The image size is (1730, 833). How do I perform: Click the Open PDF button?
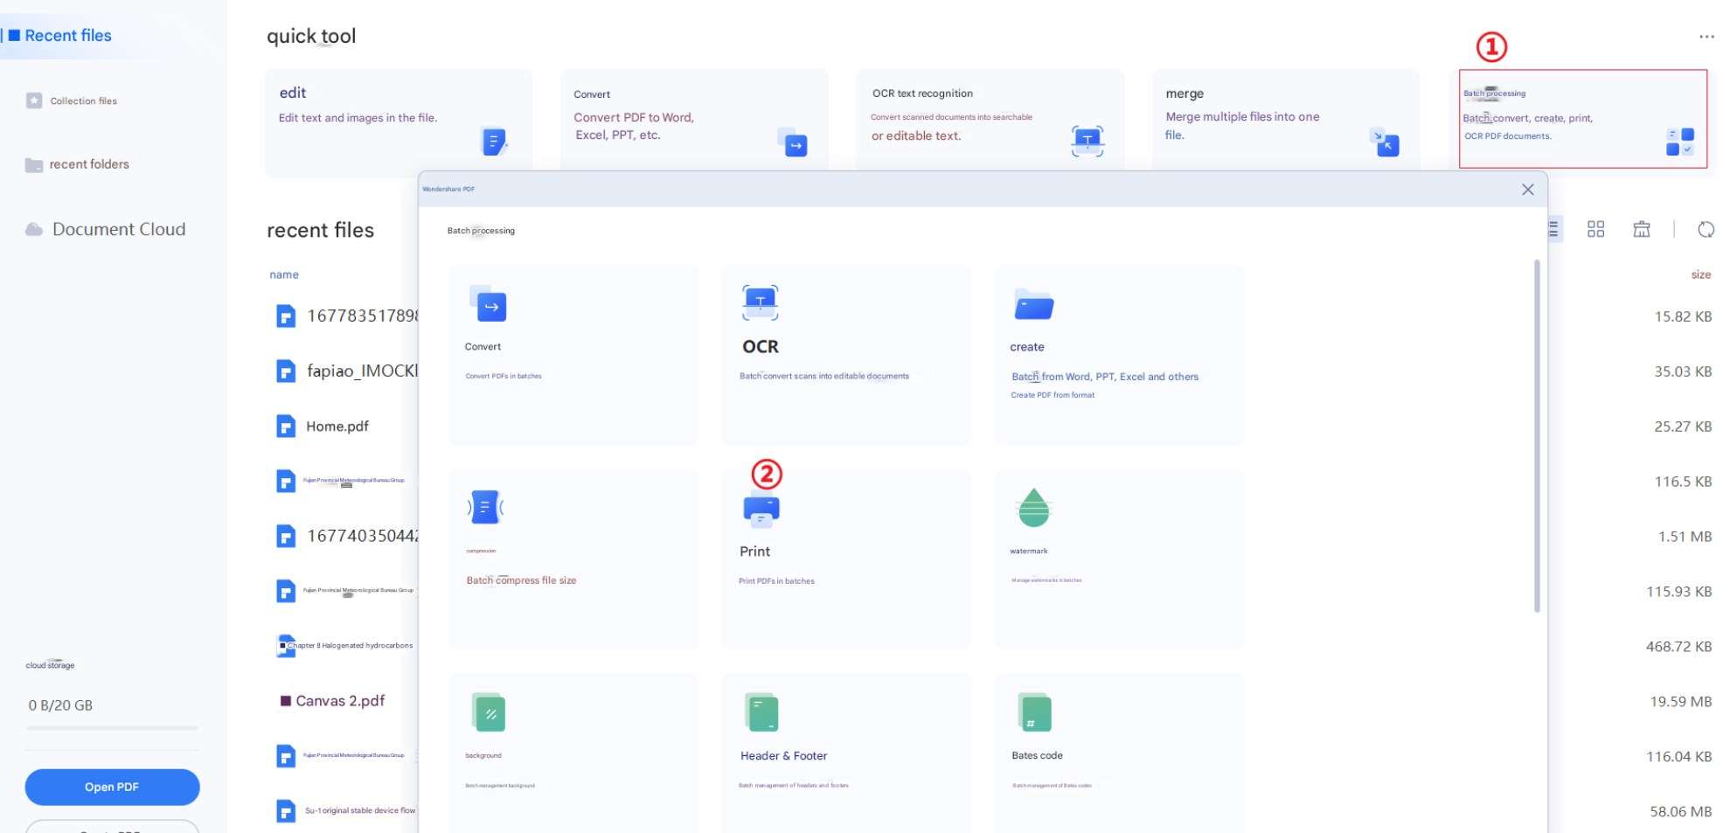click(x=112, y=787)
